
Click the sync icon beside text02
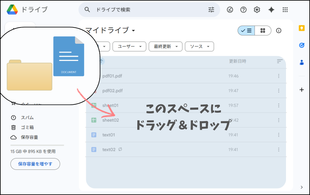(120, 149)
